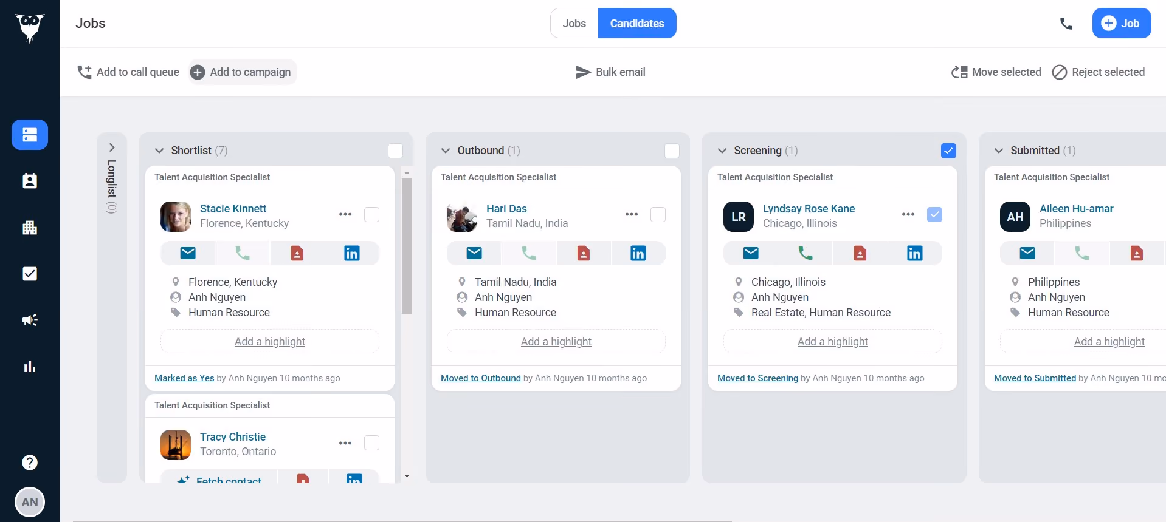1166x522 pixels.
Task: Open more options for Stacie Kinnett
Action: (x=345, y=214)
